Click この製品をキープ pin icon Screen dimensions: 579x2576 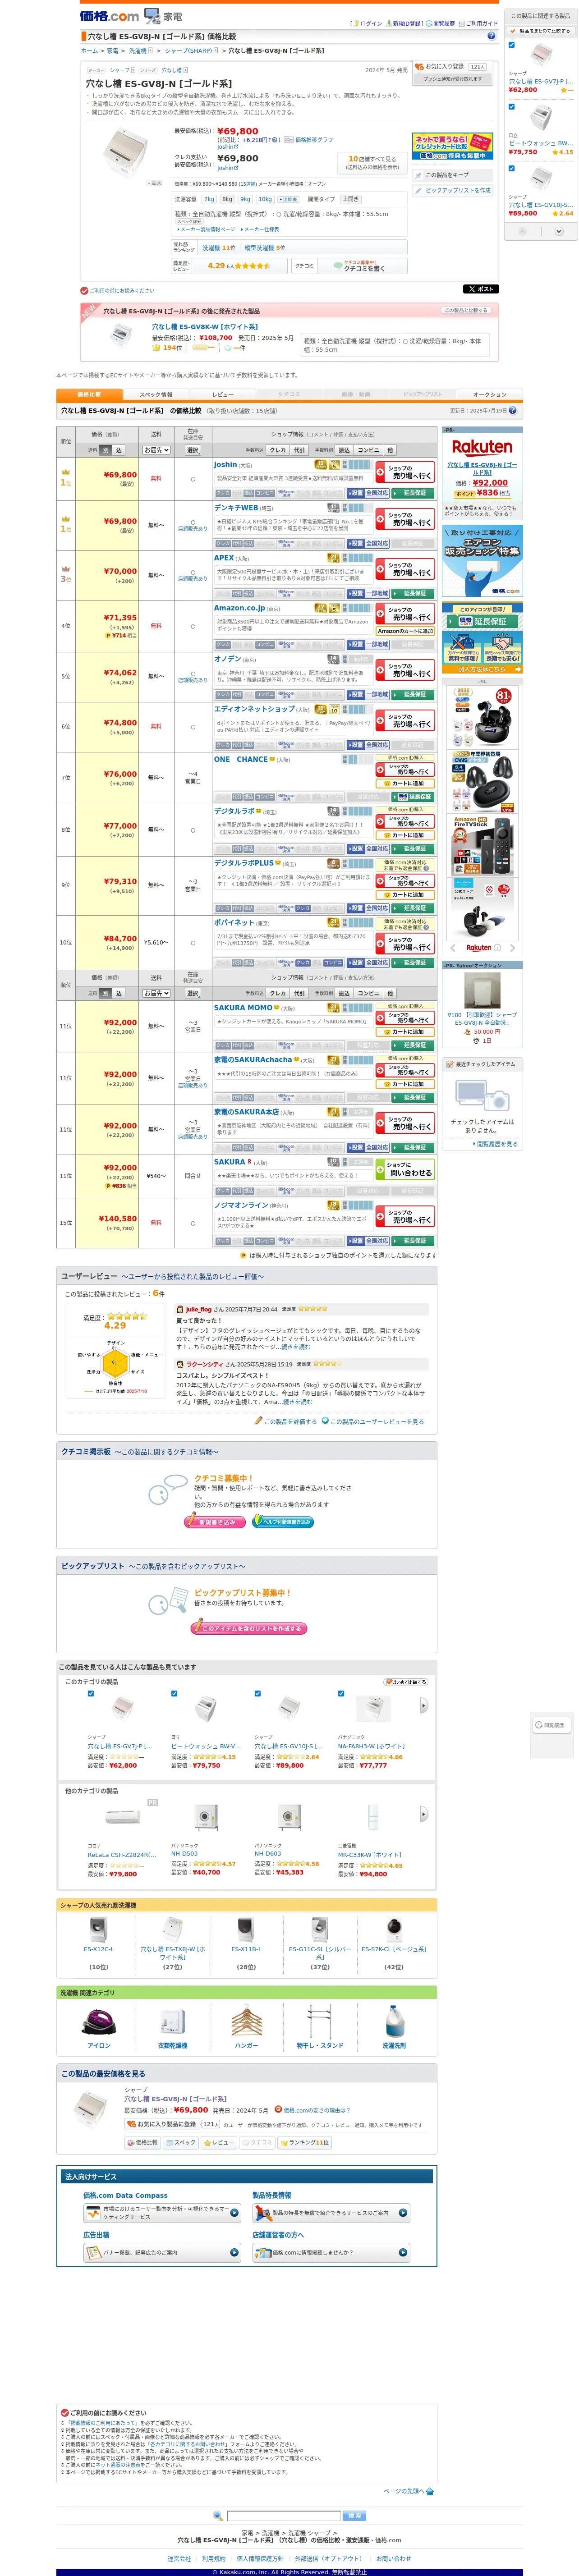point(418,175)
